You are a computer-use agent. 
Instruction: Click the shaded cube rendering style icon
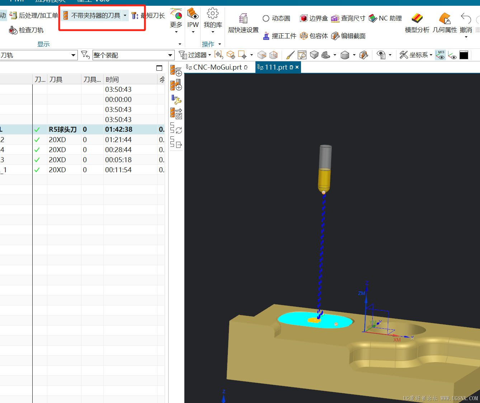[x=314, y=55]
